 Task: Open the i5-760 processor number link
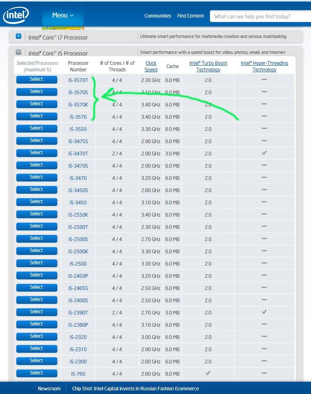(x=78, y=374)
